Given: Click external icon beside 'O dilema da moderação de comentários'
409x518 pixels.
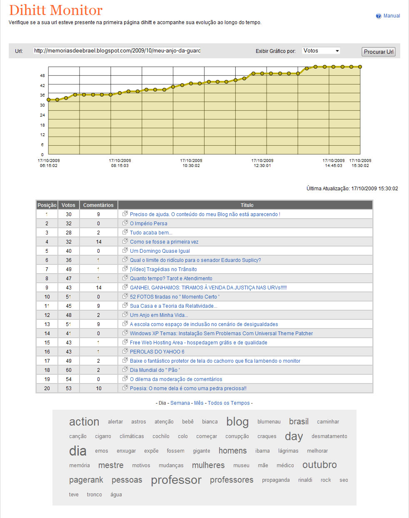Looking at the screenshot, I should tap(125, 379).
